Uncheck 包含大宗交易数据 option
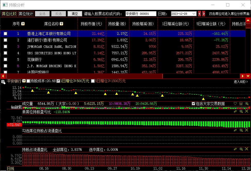Viewport: 251px width, 171px height. click(x=193, y=104)
